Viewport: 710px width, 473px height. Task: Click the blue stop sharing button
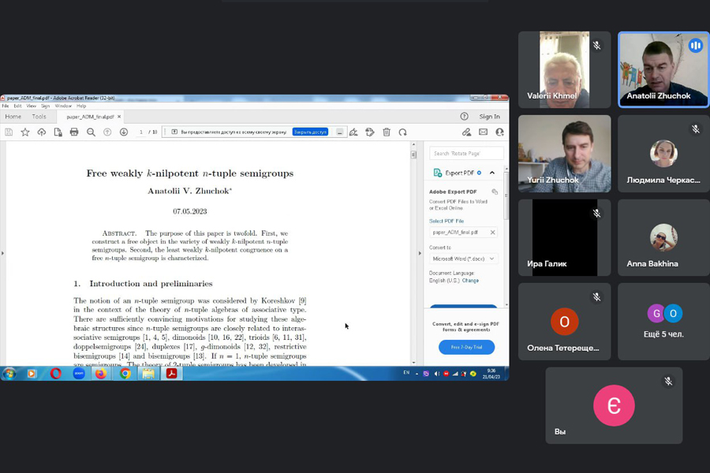[x=310, y=132]
